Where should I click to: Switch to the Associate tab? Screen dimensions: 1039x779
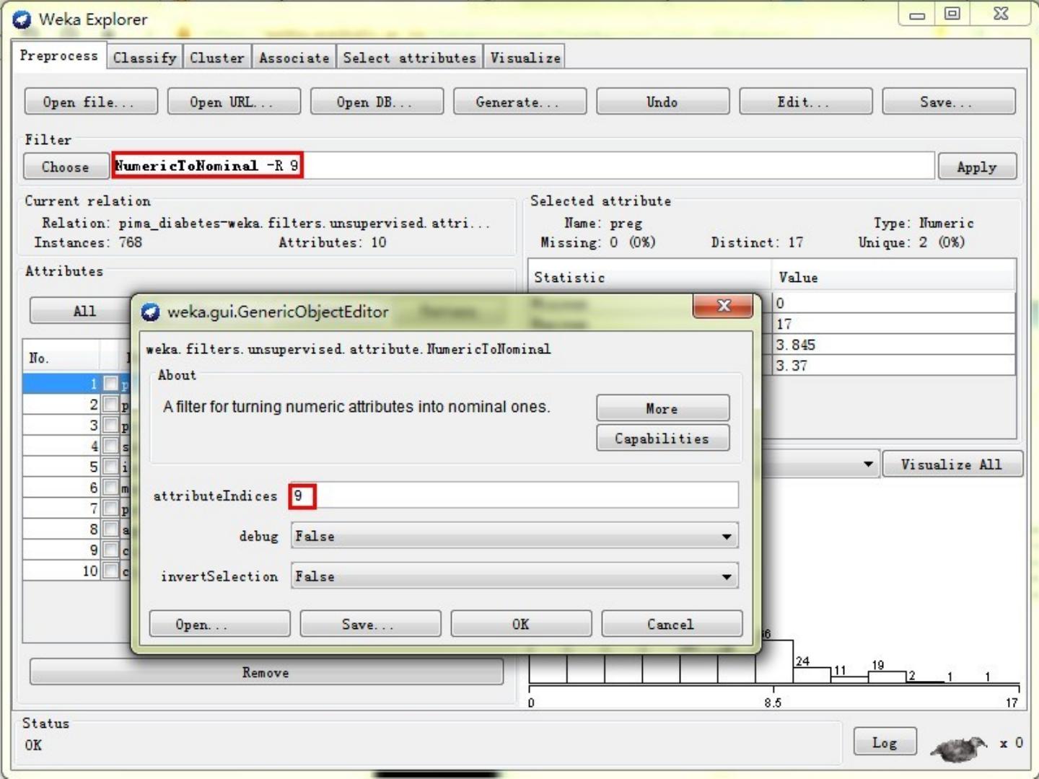(x=294, y=58)
